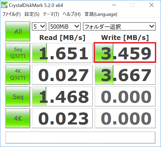Click the 4K write value 0.000

[x=125, y=118]
